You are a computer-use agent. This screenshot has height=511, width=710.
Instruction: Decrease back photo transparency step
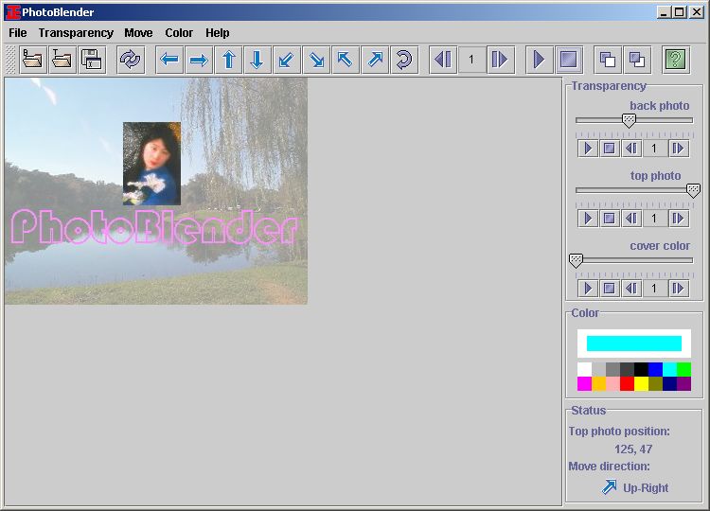(631, 149)
